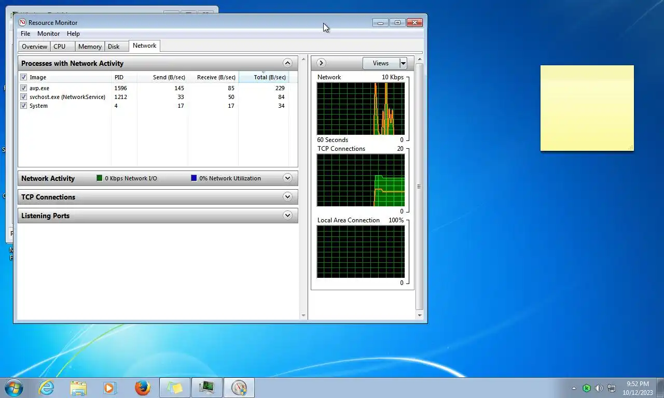Open Firefox from the taskbar
The image size is (664, 398).
click(x=142, y=388)
